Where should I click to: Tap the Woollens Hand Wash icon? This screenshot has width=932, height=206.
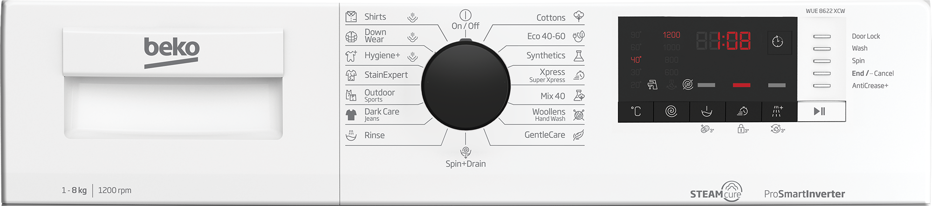tap(579, 115)
